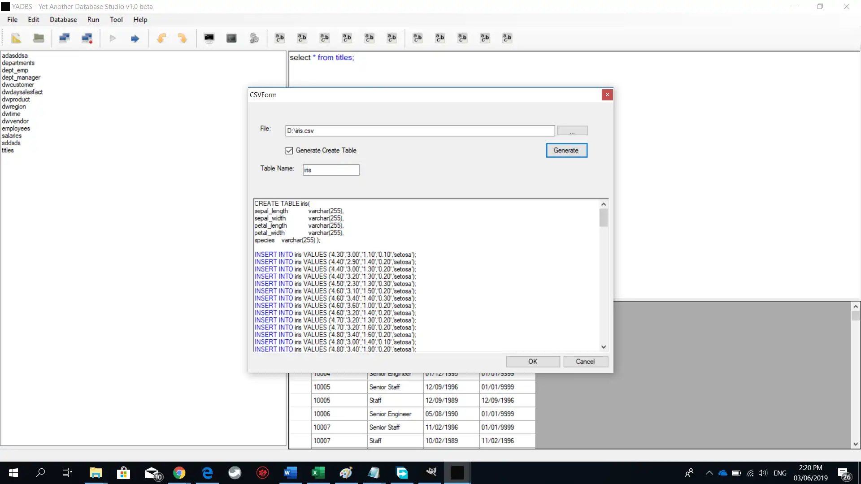
Task: Open the GIMP taskbar icon
Action: pyautogui.click(x=431, y=472)
